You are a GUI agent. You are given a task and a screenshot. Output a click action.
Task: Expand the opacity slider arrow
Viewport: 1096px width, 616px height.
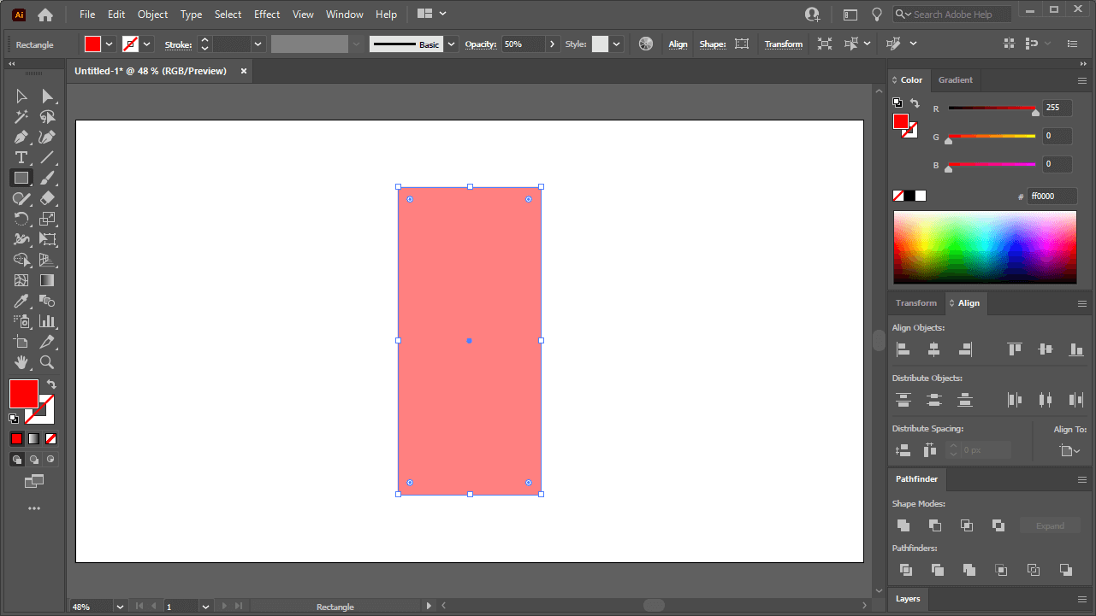[552, 44]
